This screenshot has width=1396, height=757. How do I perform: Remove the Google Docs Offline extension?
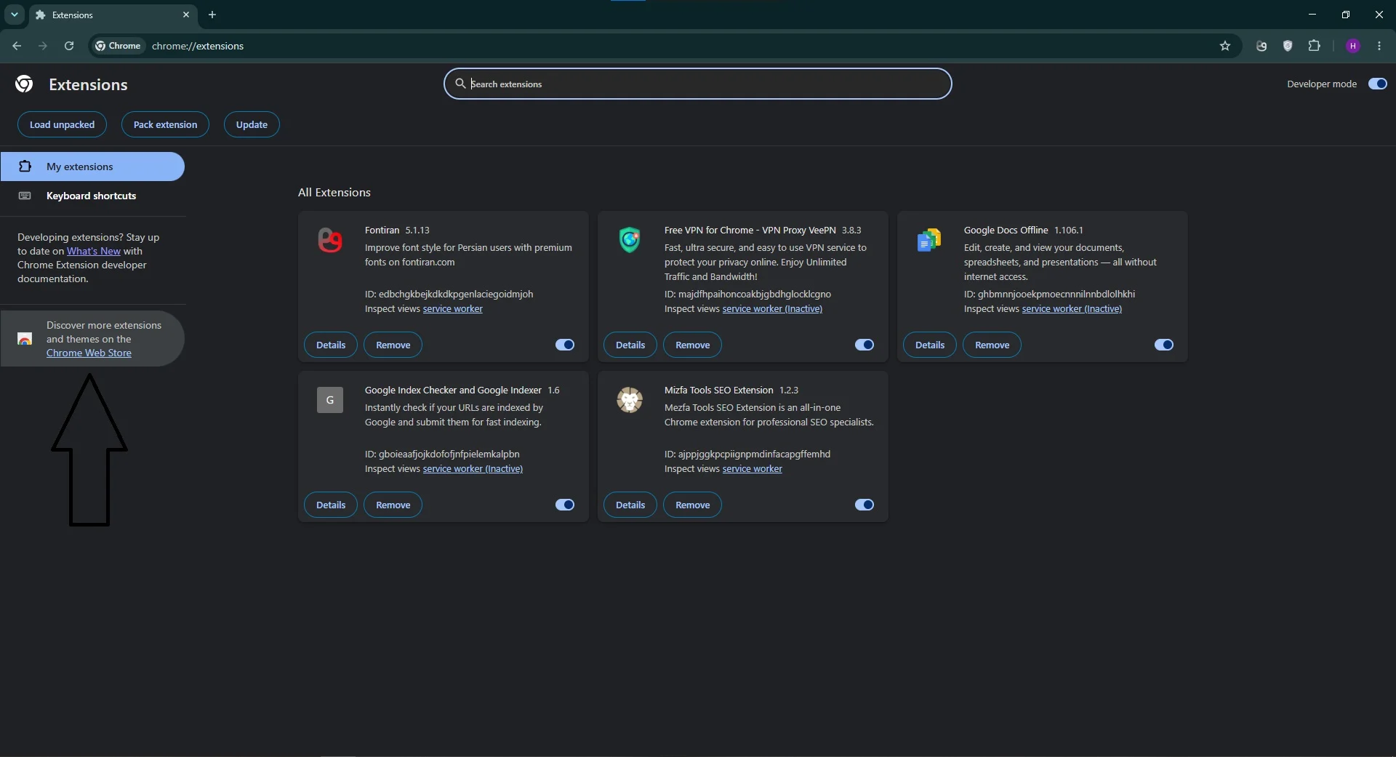coord(992,345)
